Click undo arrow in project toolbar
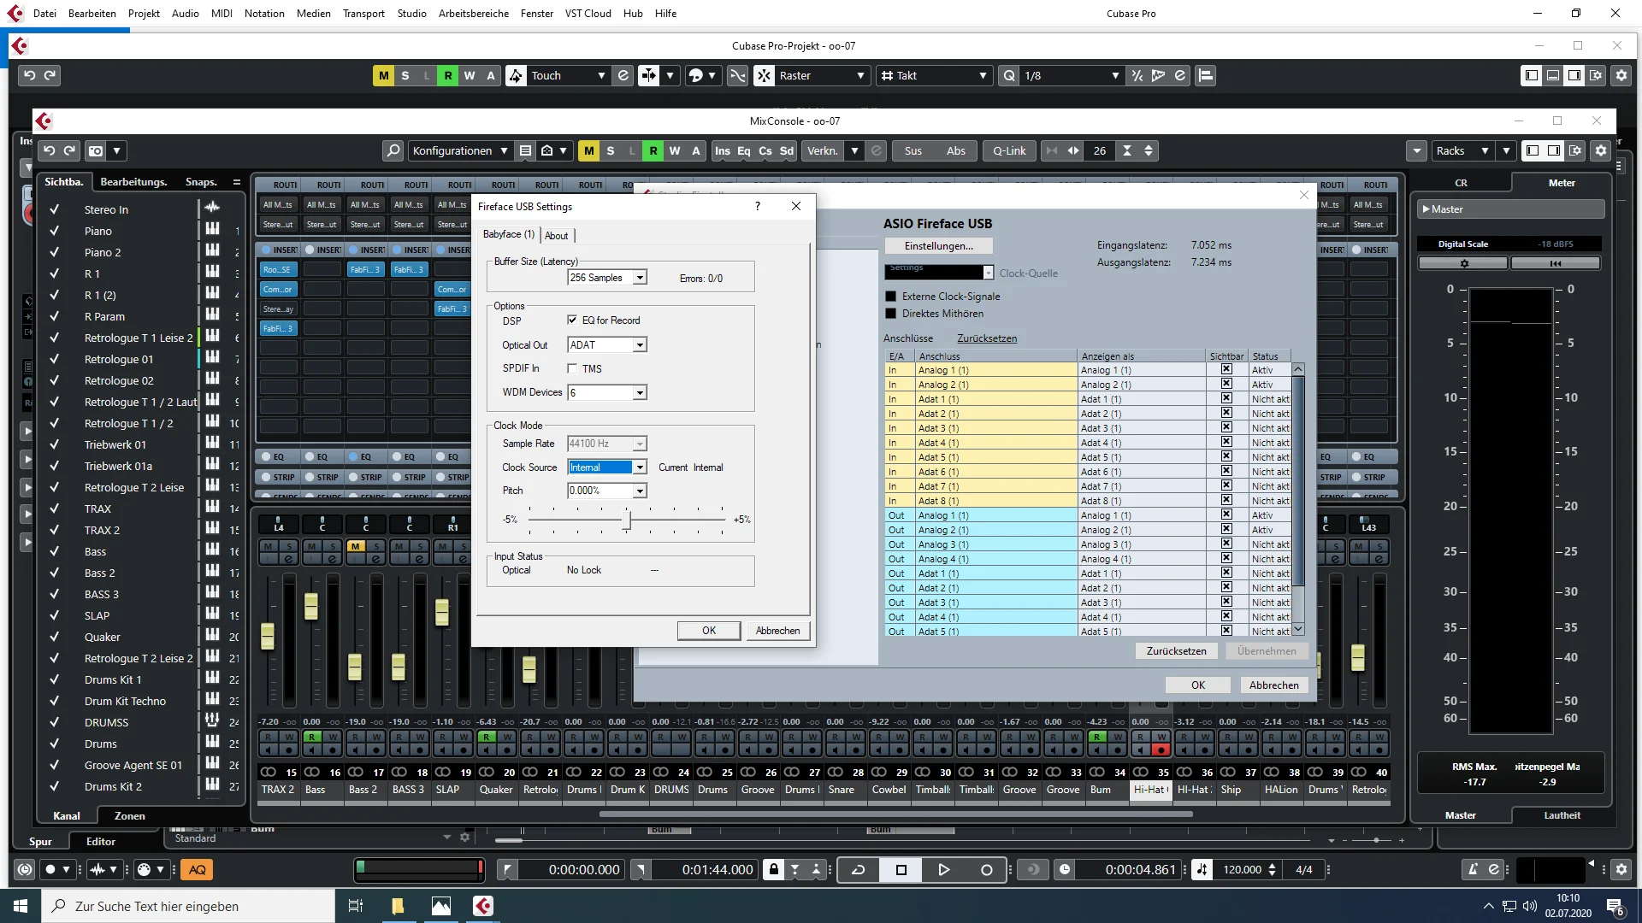Image resolution: width=1642 pixels, height=923 pixels. pyautogui.click(x=29, y=75)
